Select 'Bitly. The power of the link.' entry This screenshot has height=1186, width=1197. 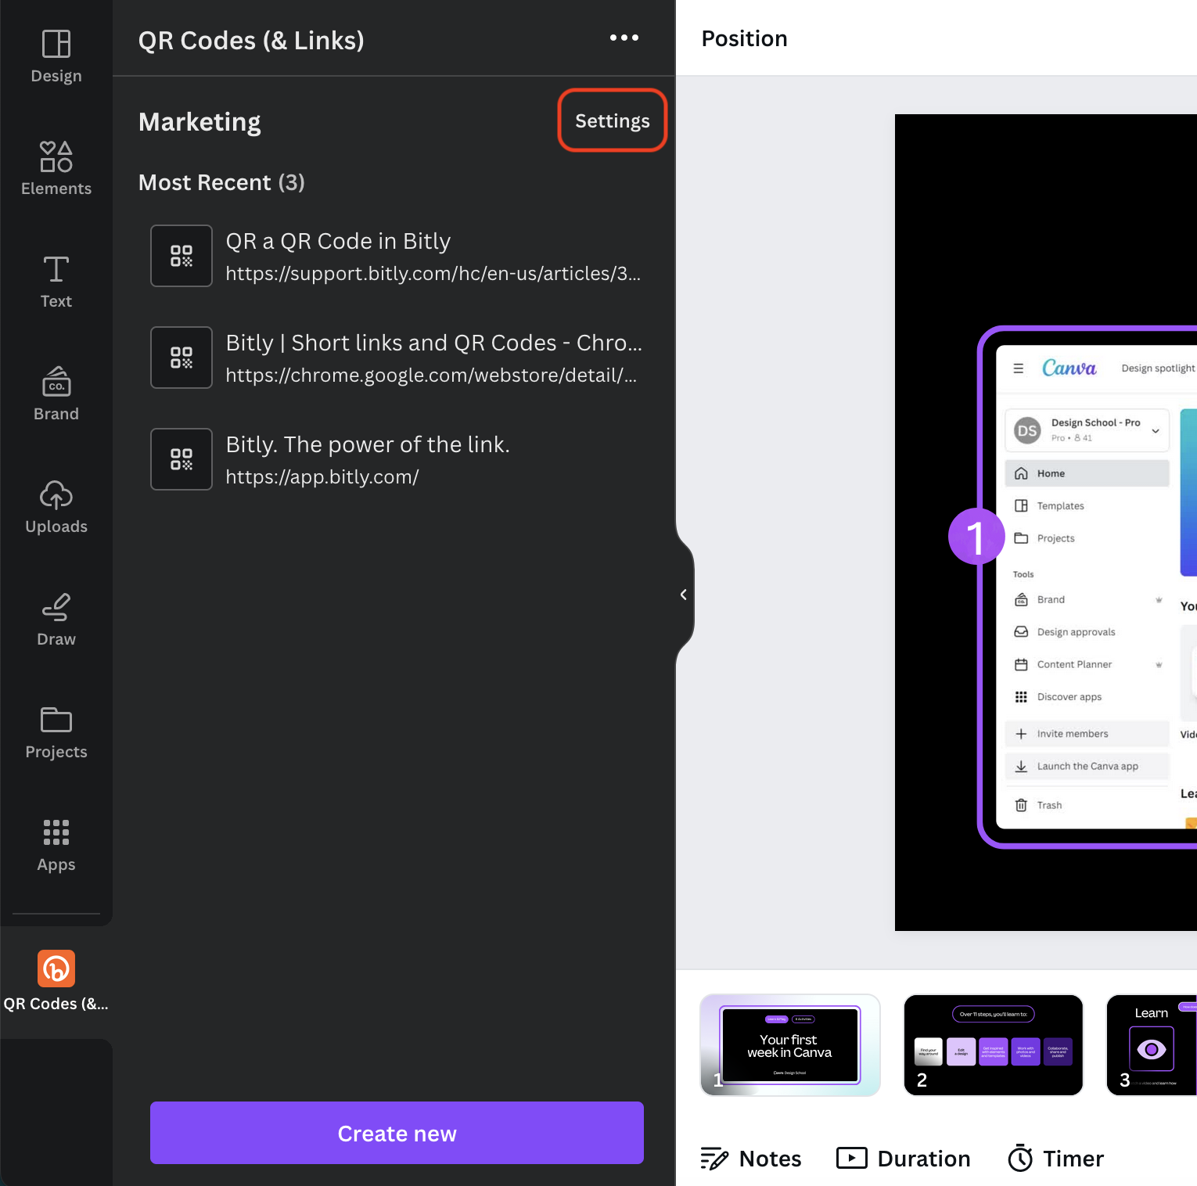(368, 444)
